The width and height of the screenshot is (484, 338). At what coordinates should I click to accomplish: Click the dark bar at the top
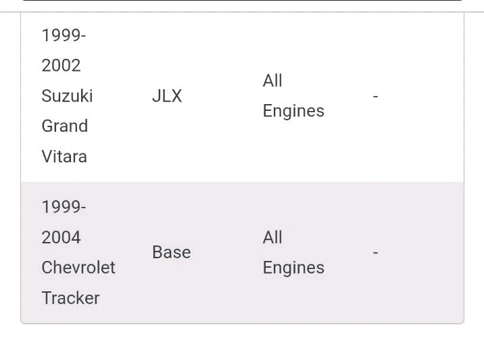click(242, 1)
